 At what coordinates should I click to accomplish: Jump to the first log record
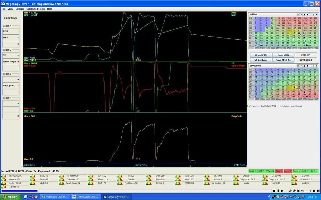click(x=298, y=191)
